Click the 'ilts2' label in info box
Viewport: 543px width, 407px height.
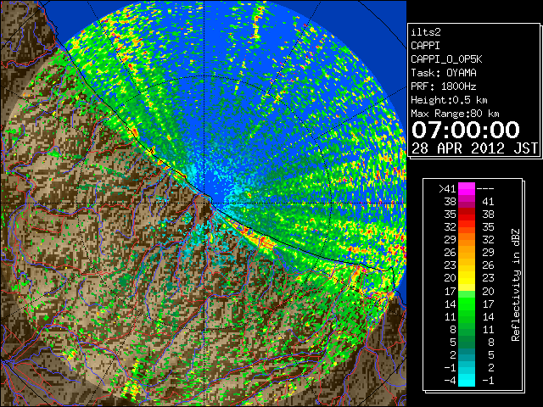tap(426, 32)
